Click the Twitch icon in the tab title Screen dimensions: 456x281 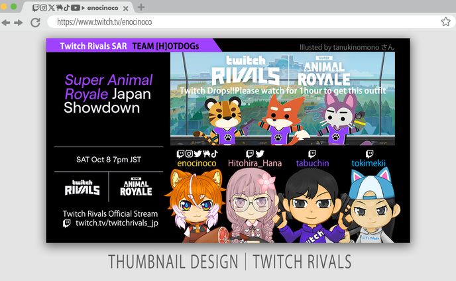36,8
